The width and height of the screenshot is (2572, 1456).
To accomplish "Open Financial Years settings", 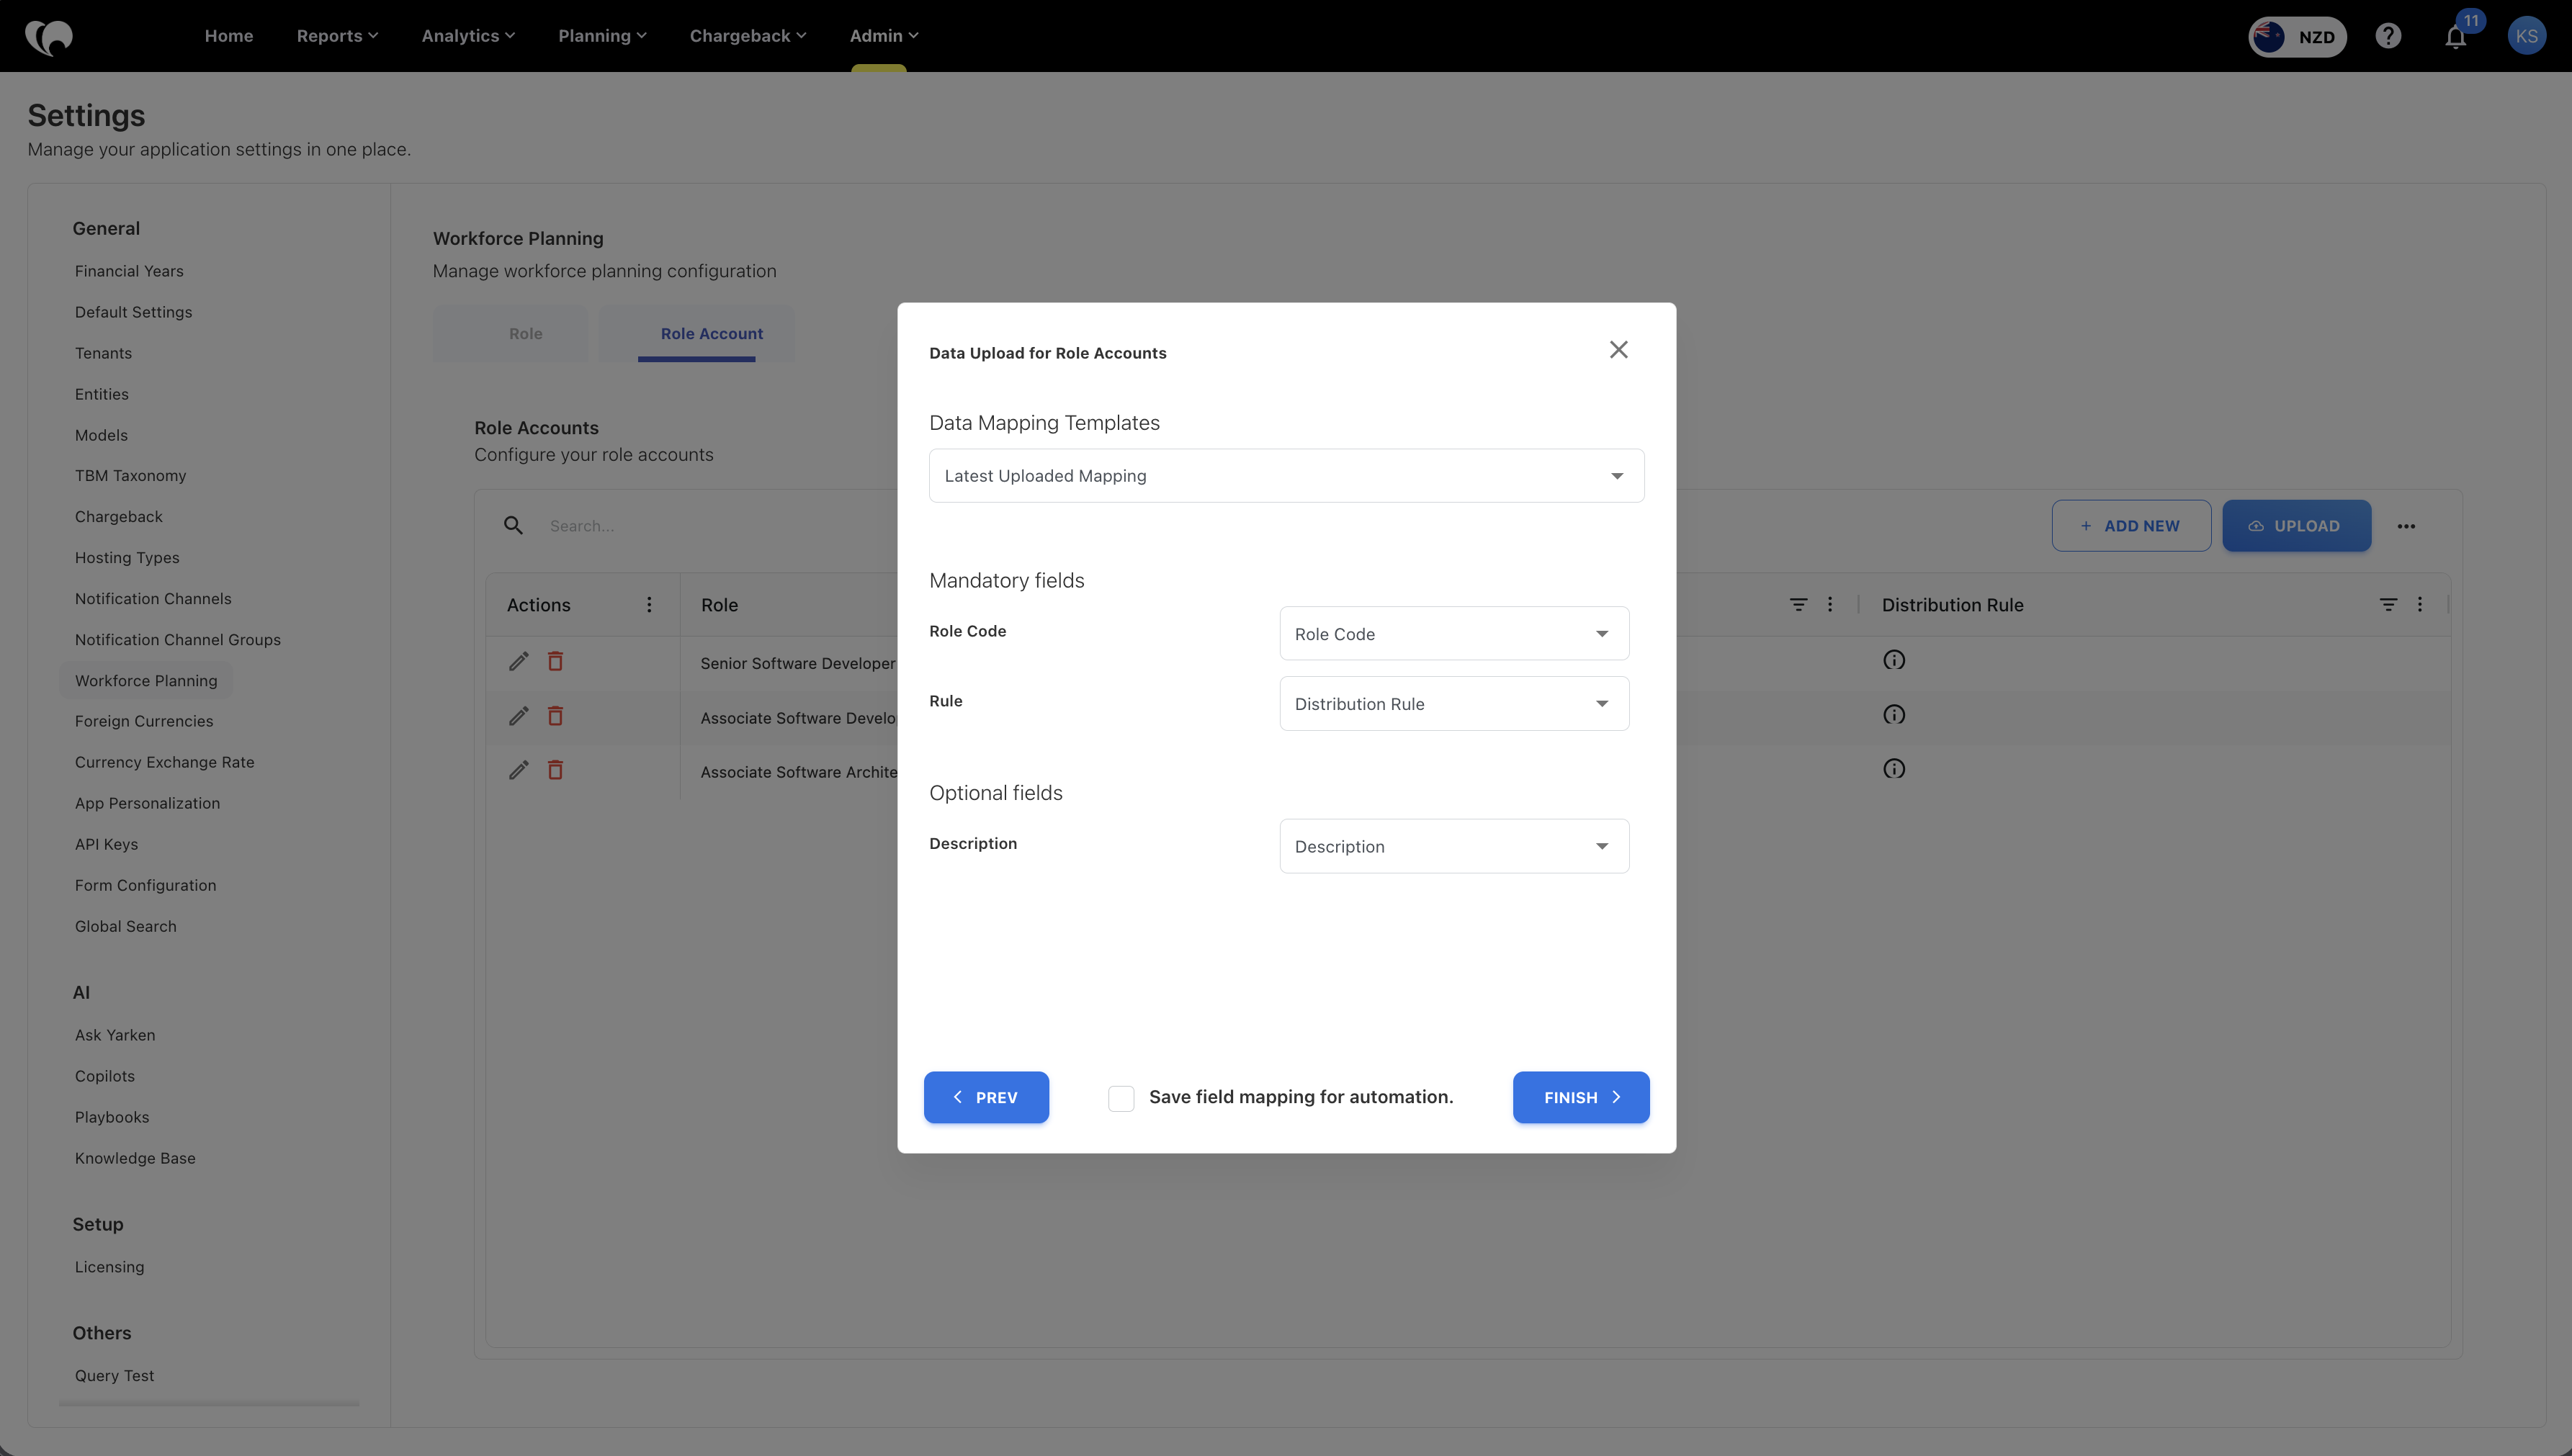I will [x=129, y=271].
